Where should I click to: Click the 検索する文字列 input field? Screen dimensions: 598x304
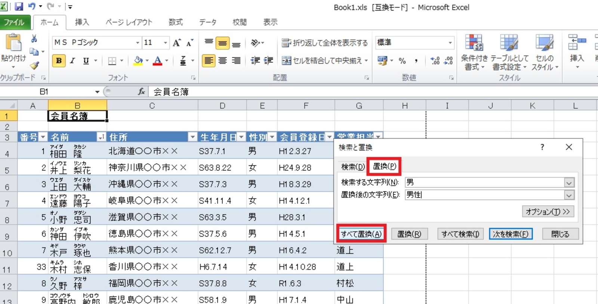click(485, 182)
